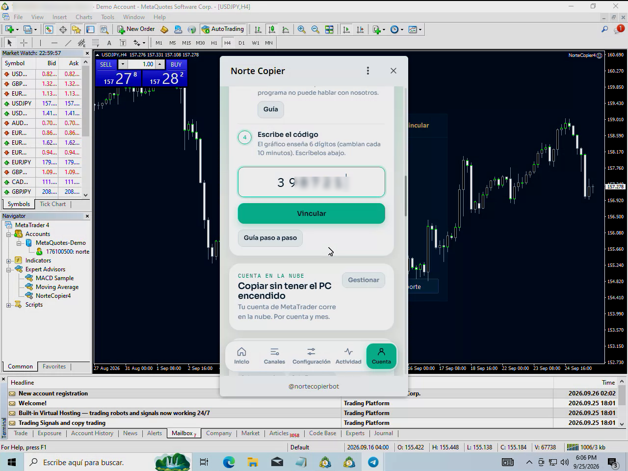Toggle the Navigator panel star-folder icon
The height and width of the screenshot is (471, 628).
(76, 29)
